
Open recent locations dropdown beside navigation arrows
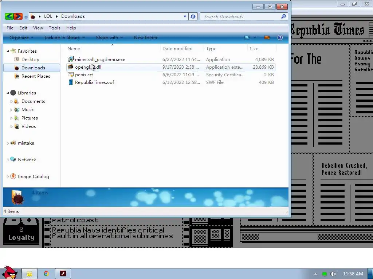tap(26, 17)
